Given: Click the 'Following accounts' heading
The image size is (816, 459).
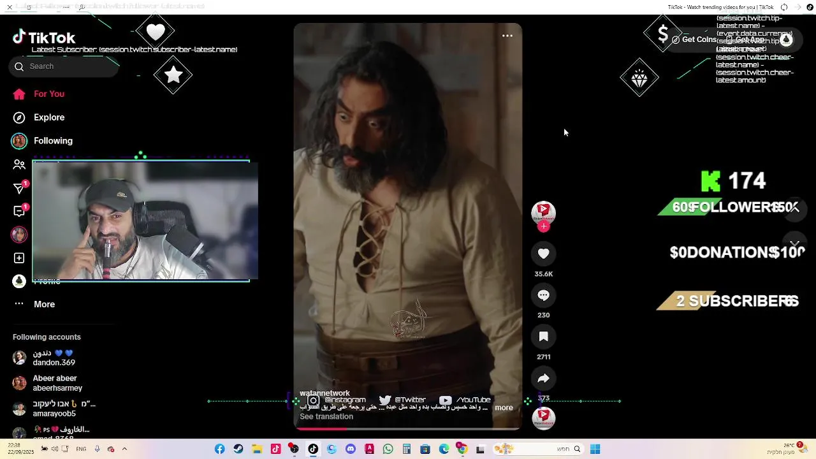Looking at the screenshot, I should click(x=47, y=337).
